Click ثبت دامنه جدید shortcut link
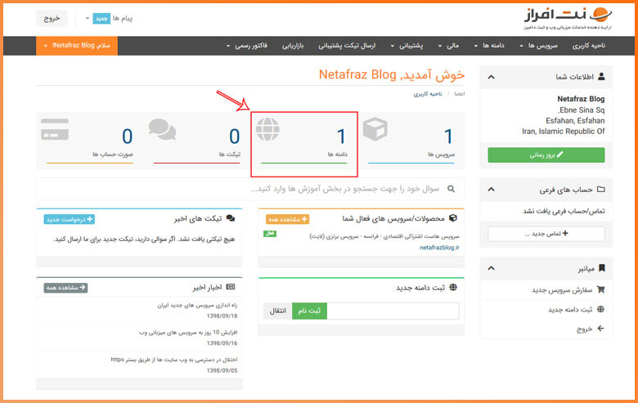Image resolution: width=638 pixels, height=403 pixels. tap(569, 310)
